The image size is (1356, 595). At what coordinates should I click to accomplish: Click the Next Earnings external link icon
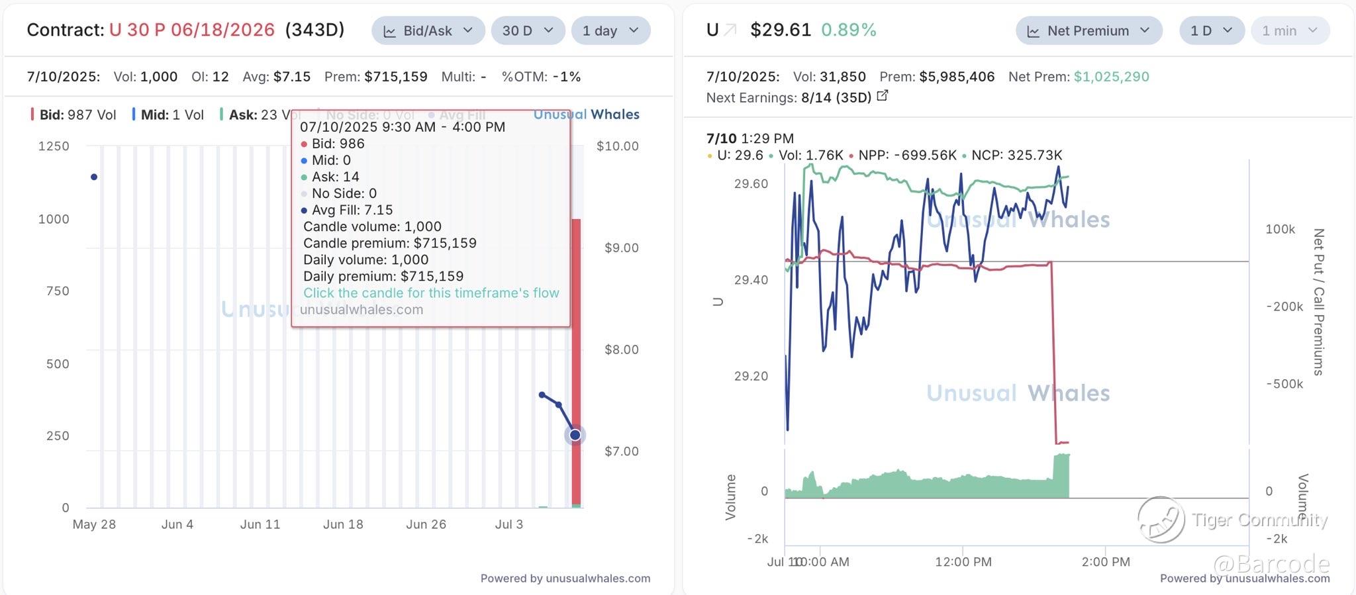tap(882, 97)
